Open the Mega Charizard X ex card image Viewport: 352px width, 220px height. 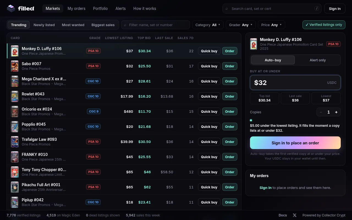[15, 81]
